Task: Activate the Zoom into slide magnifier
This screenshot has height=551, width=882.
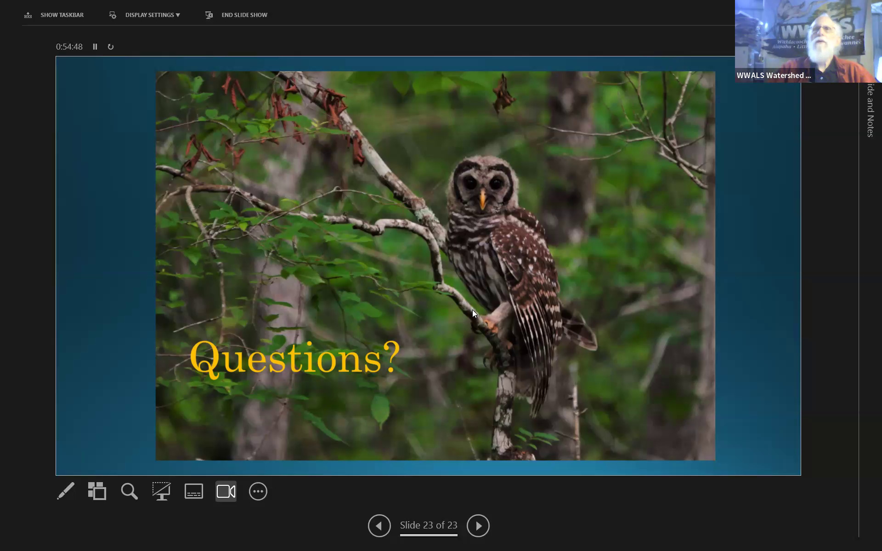Action: [130, 491]
